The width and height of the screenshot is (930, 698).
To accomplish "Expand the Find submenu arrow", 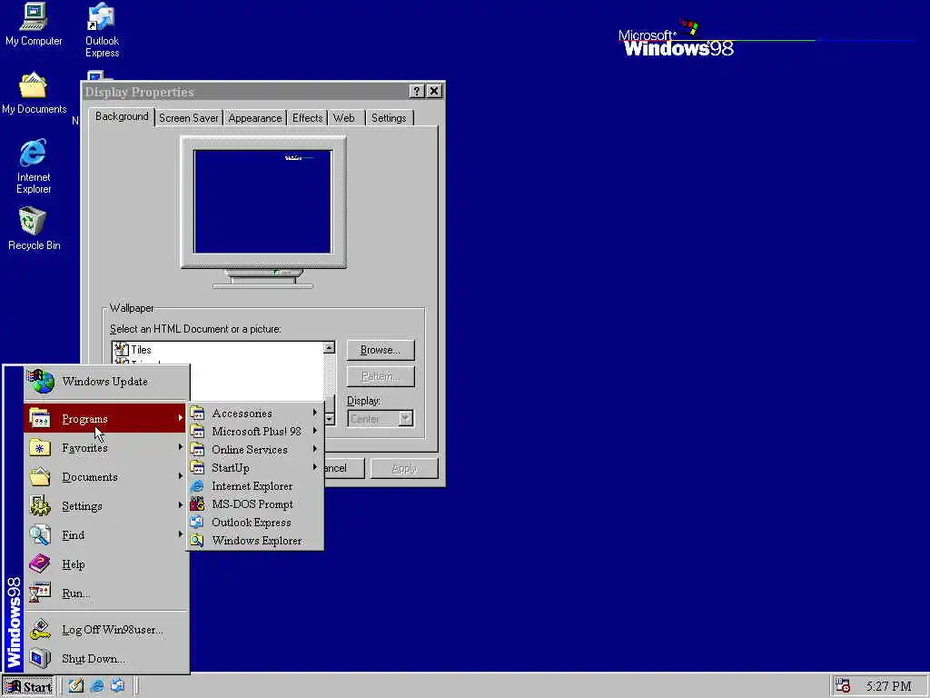I will pyautogui.click(x=181, y=534).
